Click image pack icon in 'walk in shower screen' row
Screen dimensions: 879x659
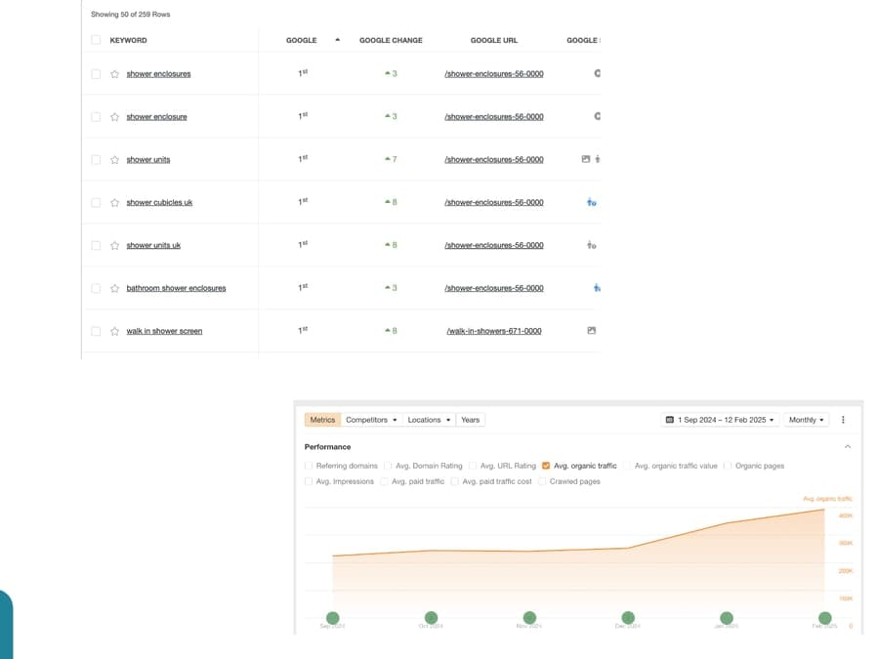(x=592, y=331)
